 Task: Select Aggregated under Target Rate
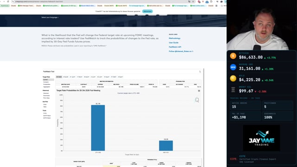pyautogui.click(x=46, y=87)
